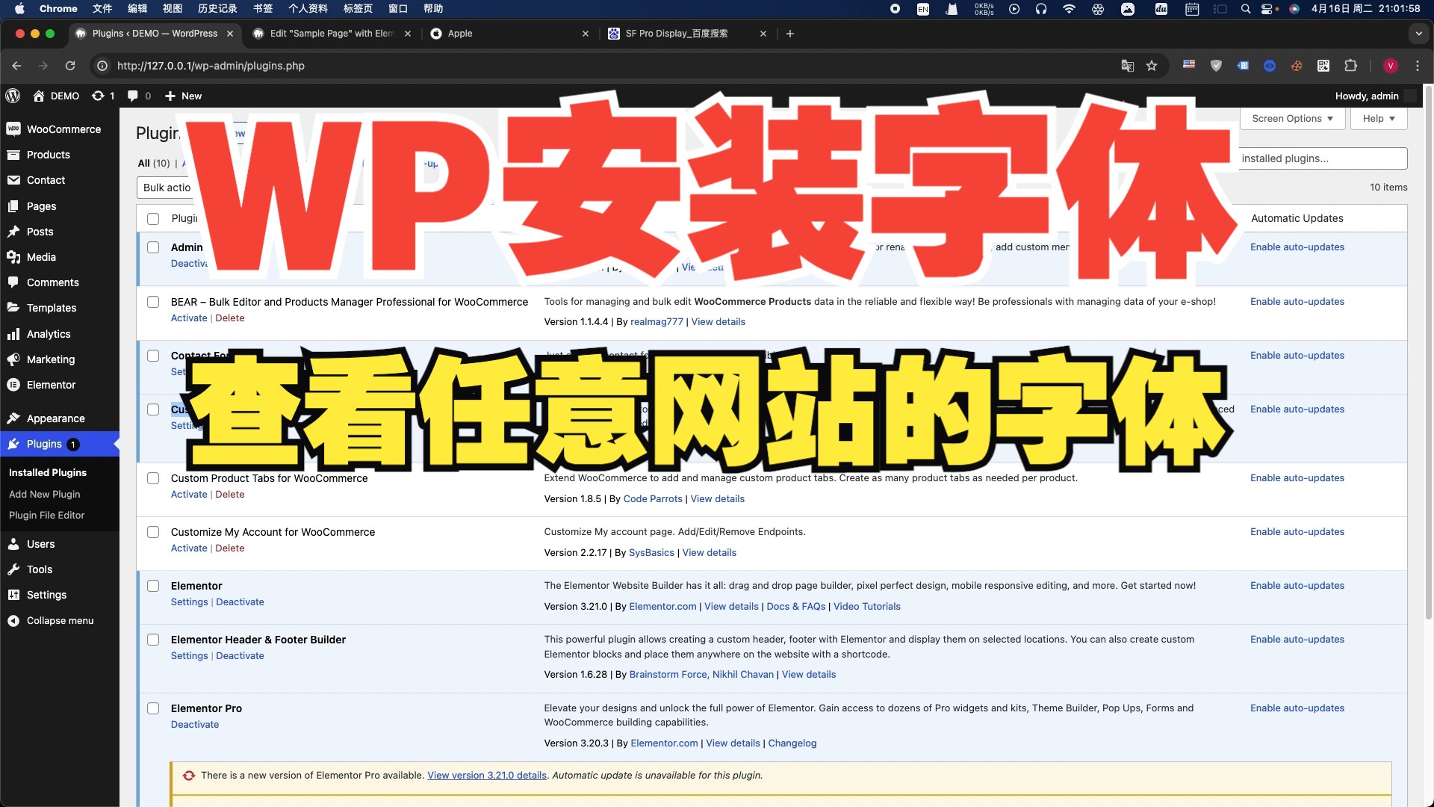Screen dimensions: 1434x807
Task: Open Chrome three-dot menu
Action: (x=1418, y=66)
